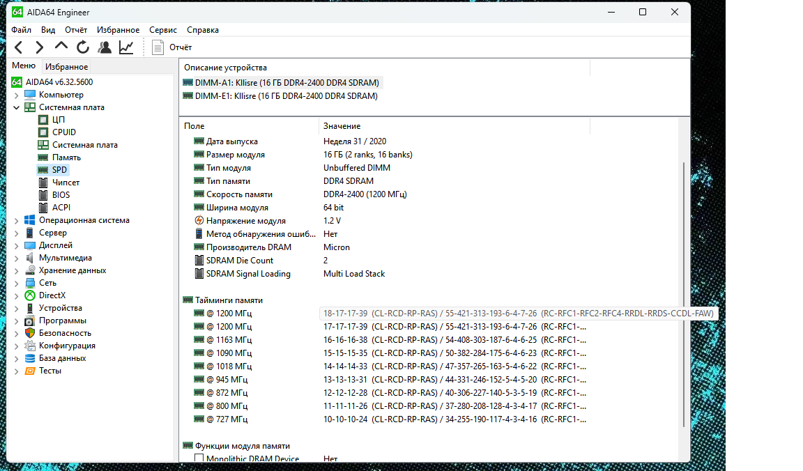Expand the Хранение данных node

[x=17, y=271]
